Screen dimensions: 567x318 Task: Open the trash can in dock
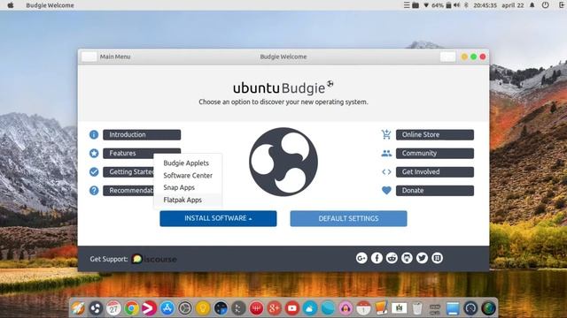(417, 308)
